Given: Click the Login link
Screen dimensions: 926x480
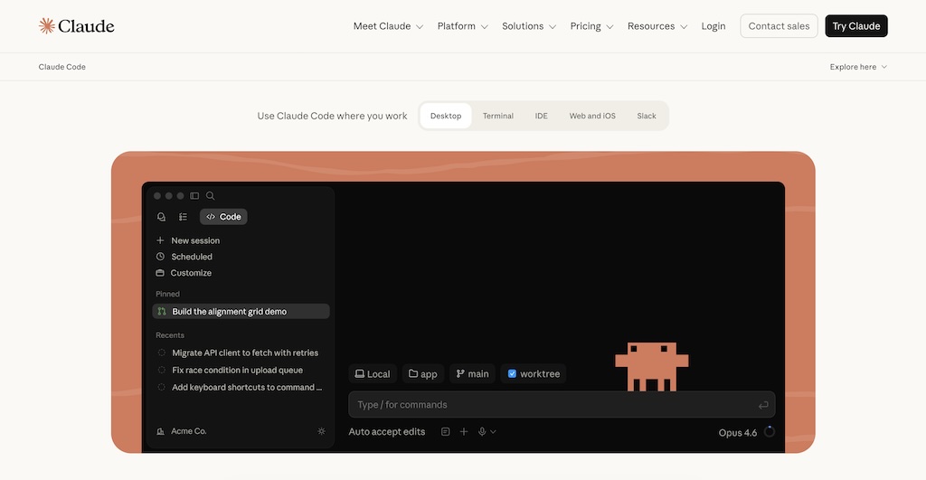Looking at the screenshot, I should pos(713,26).
